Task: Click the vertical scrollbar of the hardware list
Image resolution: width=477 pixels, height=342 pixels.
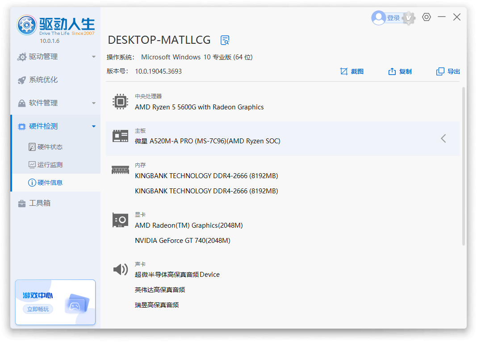Action: [464, 166]
